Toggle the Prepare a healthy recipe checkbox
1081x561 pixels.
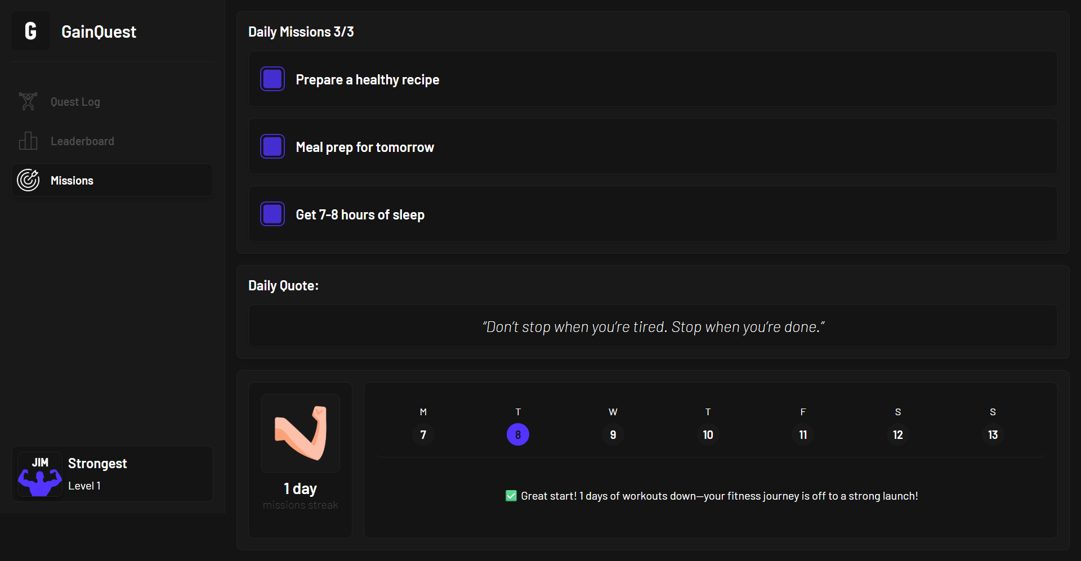tap(273, 79)
